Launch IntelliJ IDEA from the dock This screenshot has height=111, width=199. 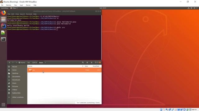point(3,26)
